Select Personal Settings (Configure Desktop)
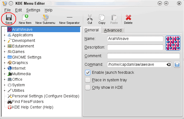184x119 pixels. 43,96
